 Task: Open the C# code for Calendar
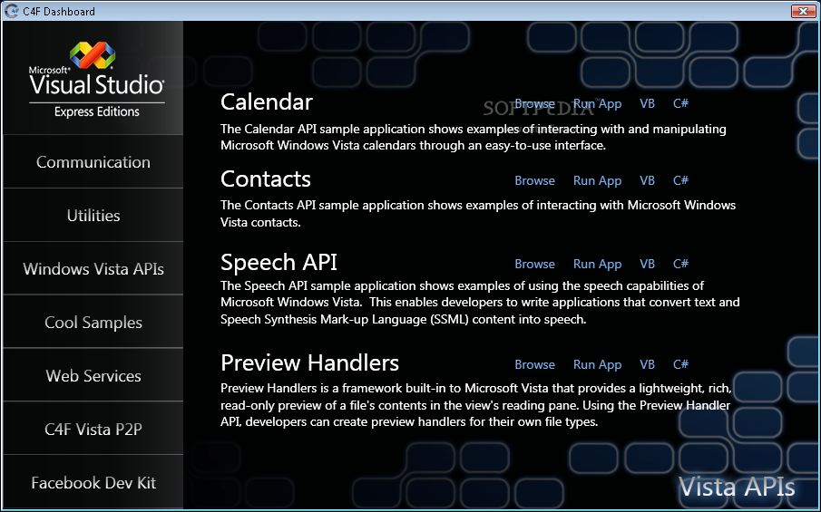coord(680,103)
